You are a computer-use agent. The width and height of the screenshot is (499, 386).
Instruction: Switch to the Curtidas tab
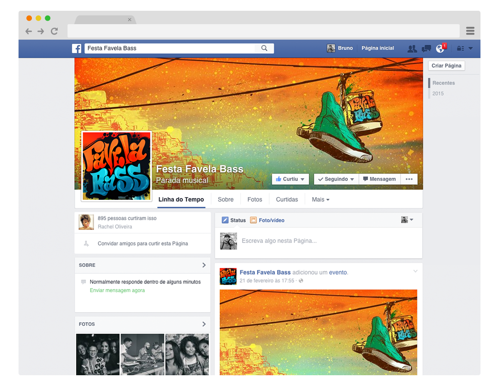(x=287, y=199)
